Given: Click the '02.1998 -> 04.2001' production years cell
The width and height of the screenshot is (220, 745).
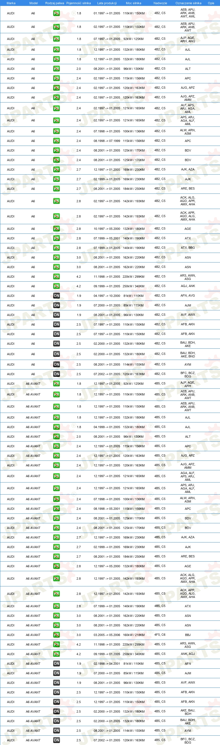Looking at the screenshot, I should tap(107, 663).
